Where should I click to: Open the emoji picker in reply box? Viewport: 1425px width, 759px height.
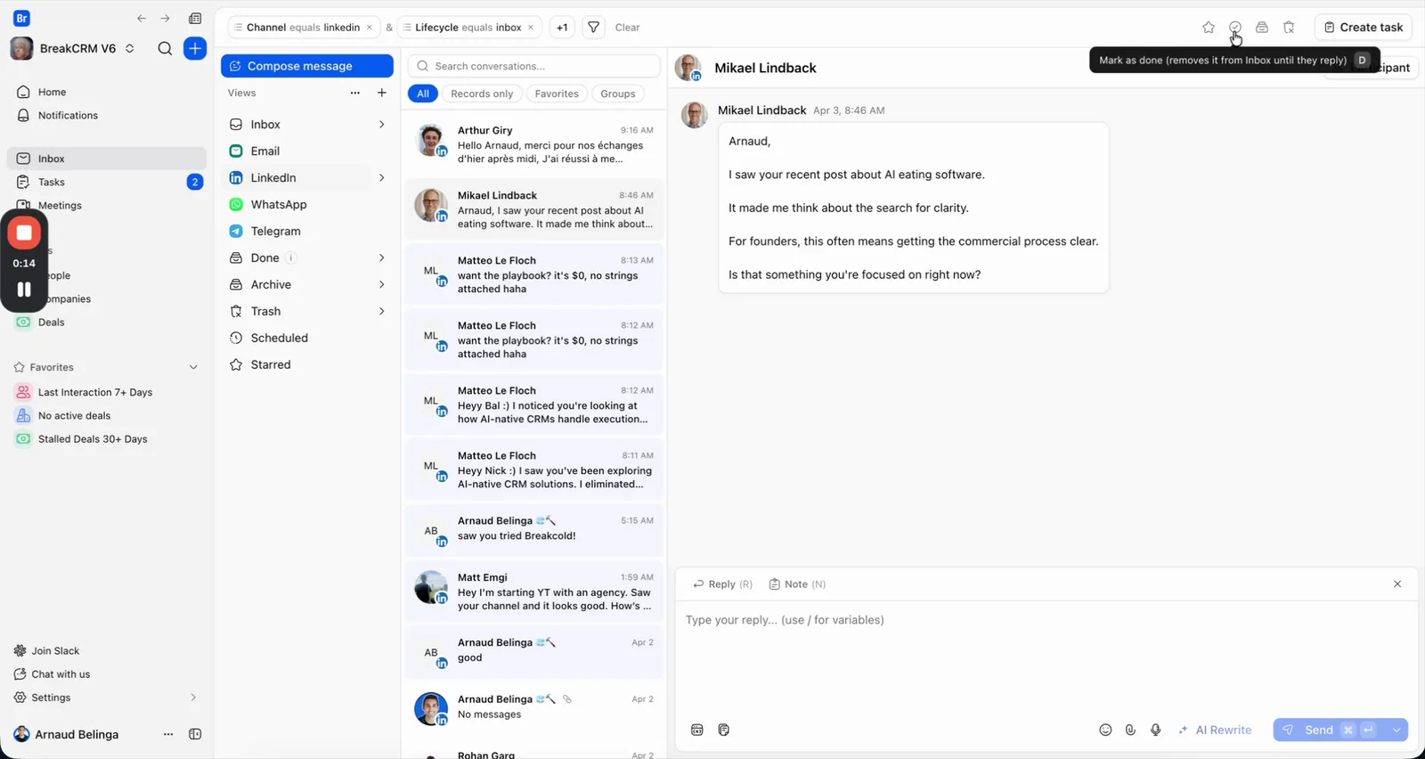pyautogui.click(x=1105, y=730)
